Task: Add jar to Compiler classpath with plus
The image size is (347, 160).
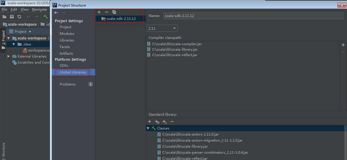Action: 343,45
